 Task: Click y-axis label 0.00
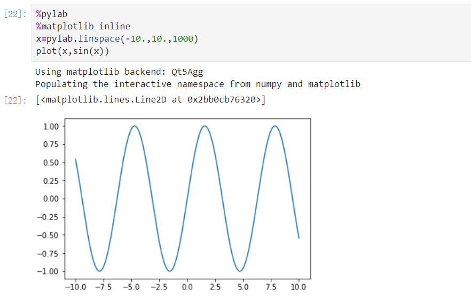click(51, 199)
